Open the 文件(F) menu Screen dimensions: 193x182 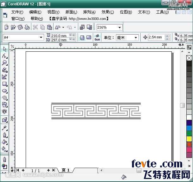pos(17,12)
